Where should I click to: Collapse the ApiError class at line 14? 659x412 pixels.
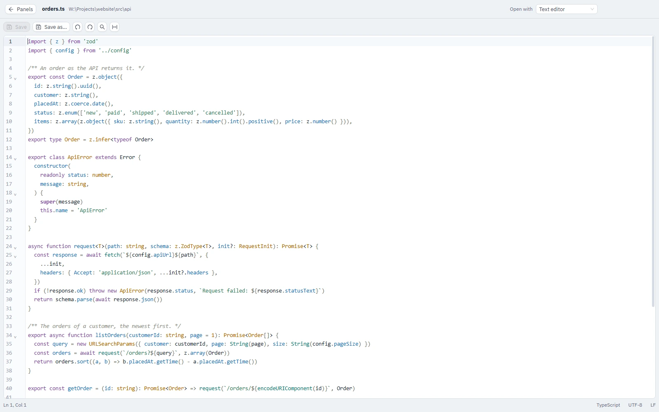tap(15, 159)
